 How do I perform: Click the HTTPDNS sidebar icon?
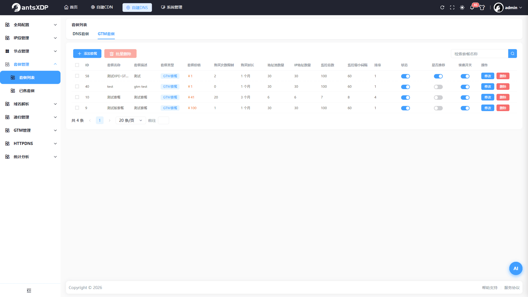tap(7, 144)
